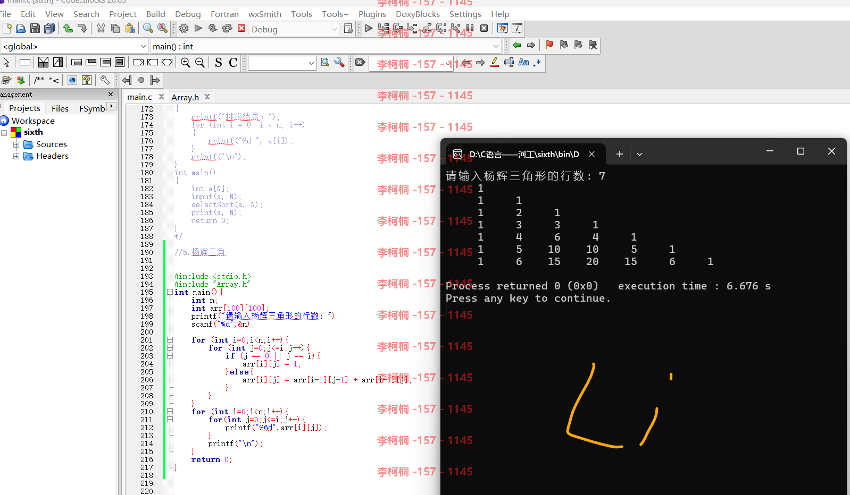Toggle comments with the C icon
The image size is (850, 495).
point(233,63)
